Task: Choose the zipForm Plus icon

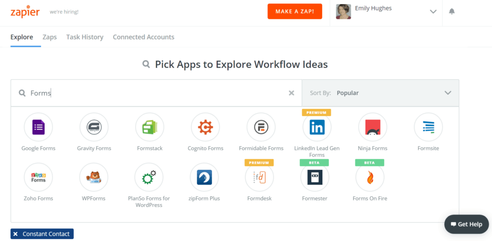Action: tap(204, 177)
